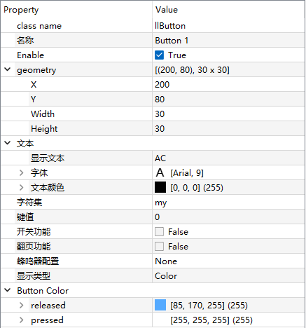Open the 显示类型 Color value

pos(229,276)
